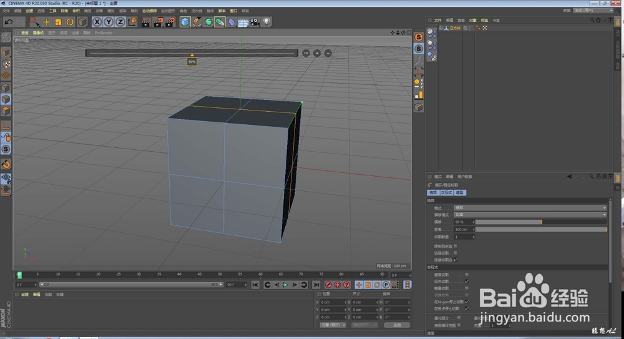Add a Cube primitive object

pyautogui.click(x=185, y=22)
